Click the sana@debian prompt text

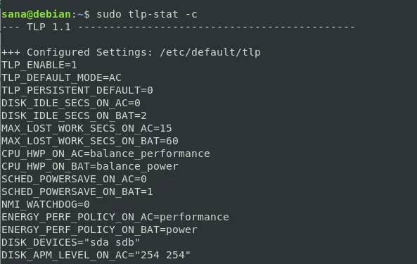pos(36,14)
